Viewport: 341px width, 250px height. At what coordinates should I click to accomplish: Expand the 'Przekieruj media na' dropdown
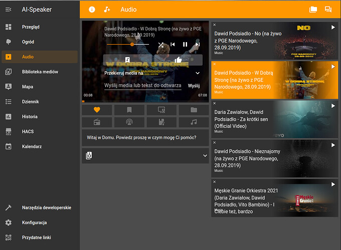click(197, 73)
